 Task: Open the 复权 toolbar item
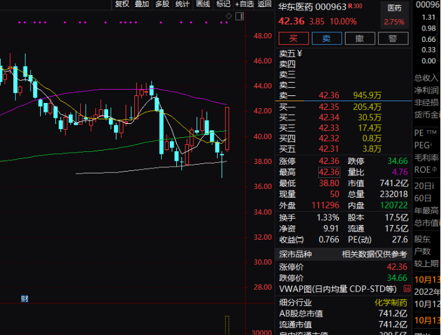coord(122,4)
